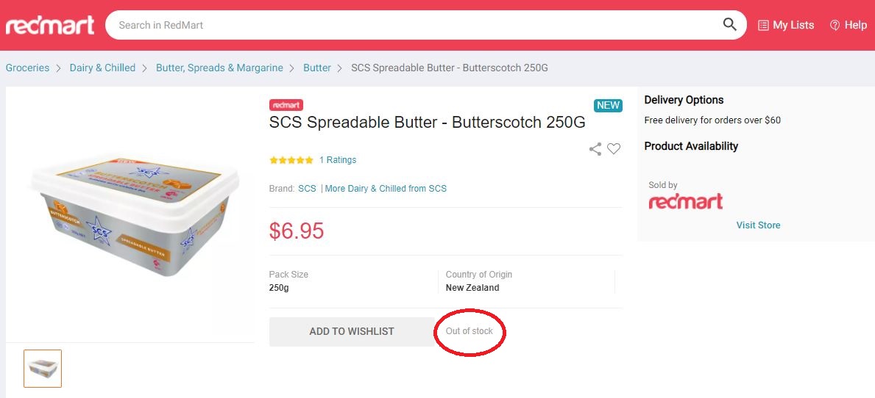Type in the Search in RedMart field

(x=412, y=25)
